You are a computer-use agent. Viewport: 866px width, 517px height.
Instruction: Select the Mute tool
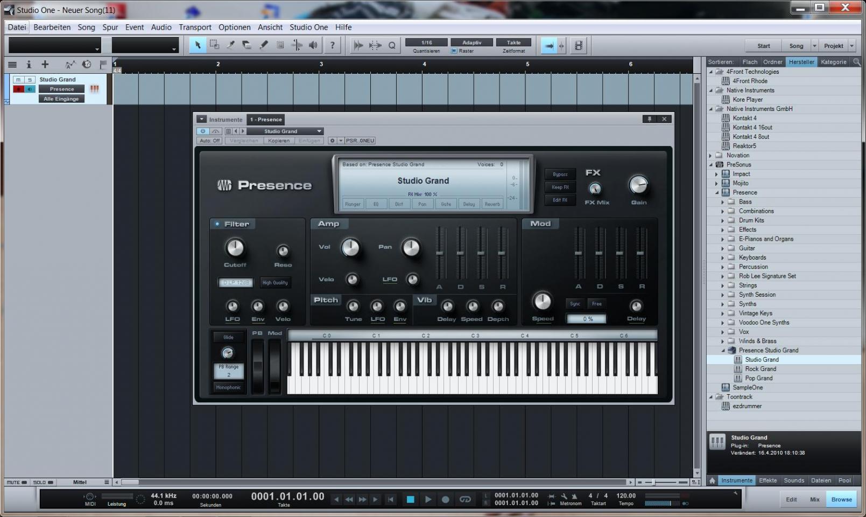pos(280,45)
